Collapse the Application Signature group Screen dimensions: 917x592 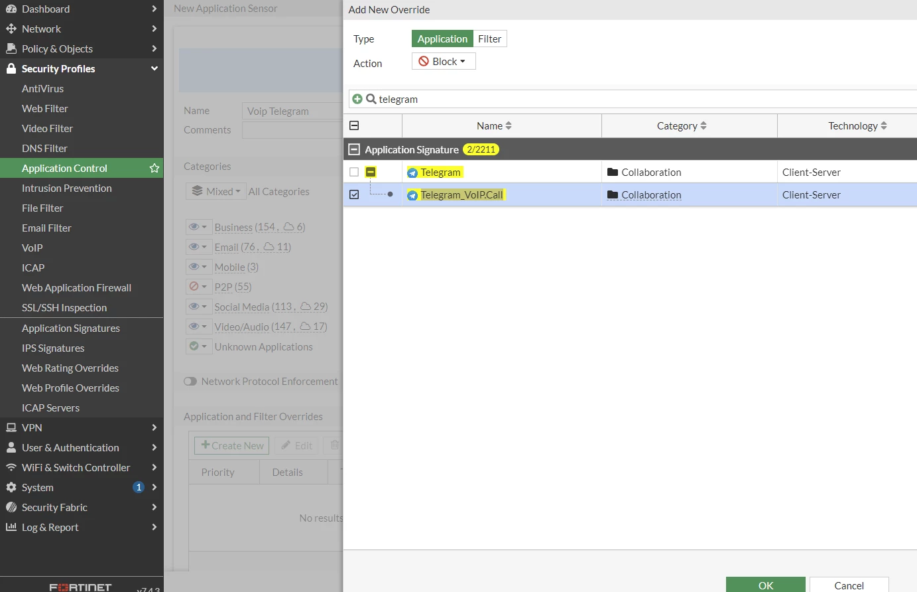click(x=354, y=150)
